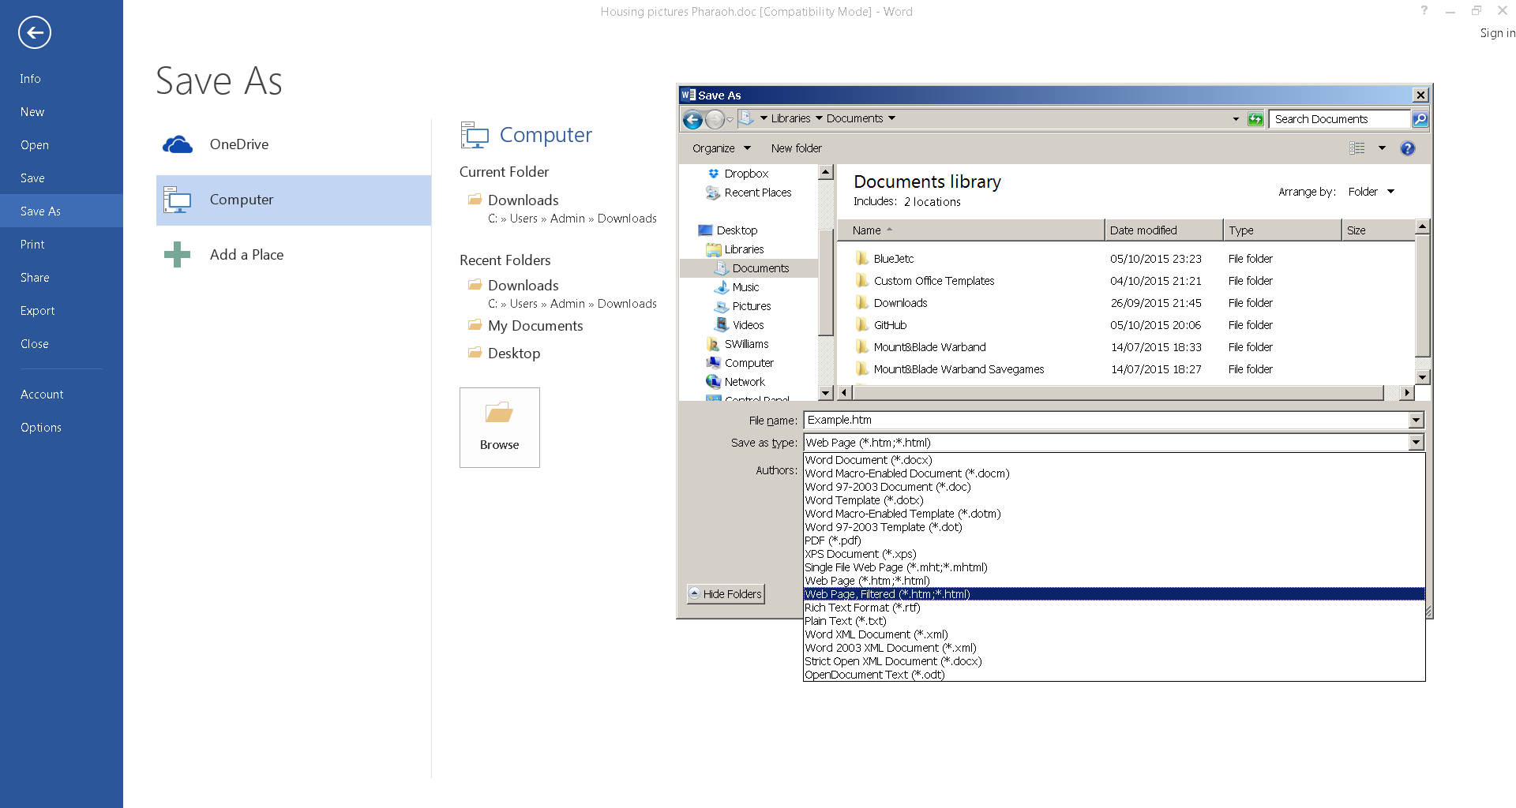The image size is (1516, 808).
Task: Select Libraries in the navigation tree
Action: point(744,249)
